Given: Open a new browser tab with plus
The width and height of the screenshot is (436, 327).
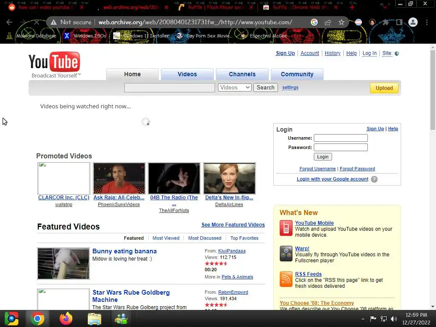Looking at the screenshot, I should pos(352,8).
